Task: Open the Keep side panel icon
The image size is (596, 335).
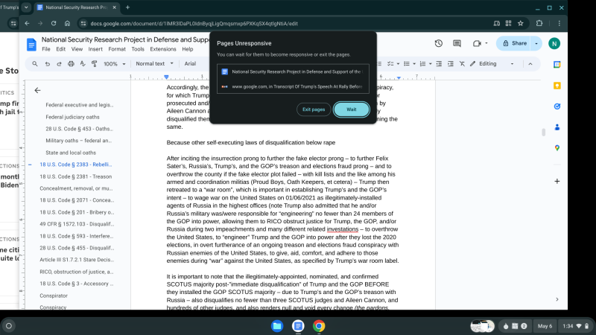Action: click(x=557, y=86)
